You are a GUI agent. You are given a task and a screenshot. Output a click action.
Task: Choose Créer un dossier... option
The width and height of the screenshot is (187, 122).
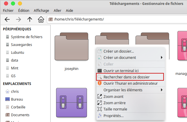(131, 51)
